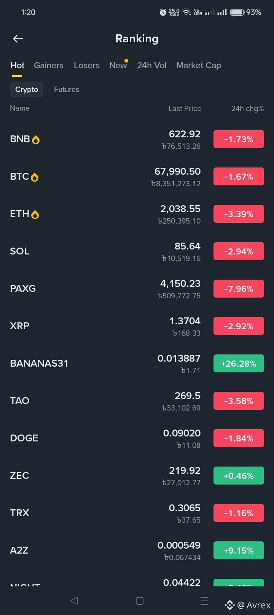Tap the flame icon next to BNB
Screen dimensions: 274x615
click(x=36, y=140)
